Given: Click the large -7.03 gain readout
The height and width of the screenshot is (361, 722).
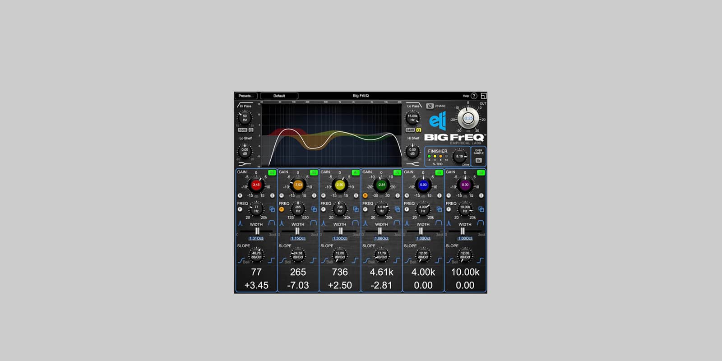Looking at the screenshot, I should [x=298, y=285].
